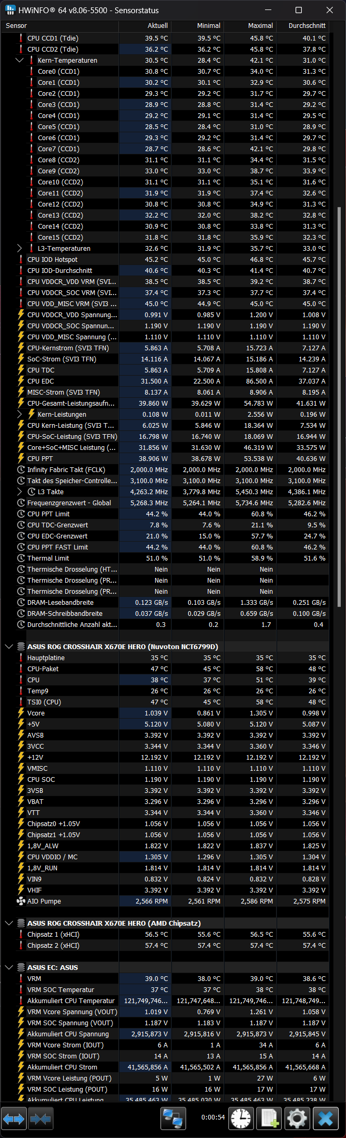Open sensor settings gear icon
Viewport: 346px width, 1138px height.
tap(297, 1119)
